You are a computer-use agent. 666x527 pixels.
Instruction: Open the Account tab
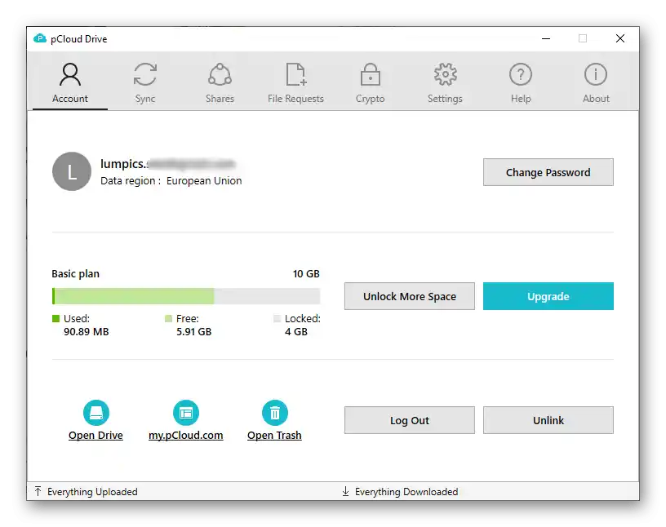pos(70,83)
